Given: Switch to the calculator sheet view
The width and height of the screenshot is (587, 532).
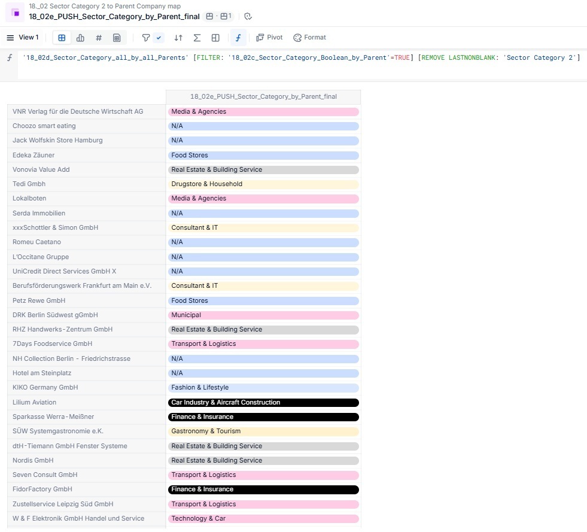Looking at the screenshot, I should click(x=117, y=38).
